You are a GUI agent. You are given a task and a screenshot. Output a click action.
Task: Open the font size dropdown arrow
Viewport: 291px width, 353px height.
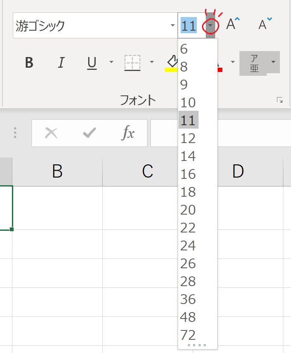210,26
